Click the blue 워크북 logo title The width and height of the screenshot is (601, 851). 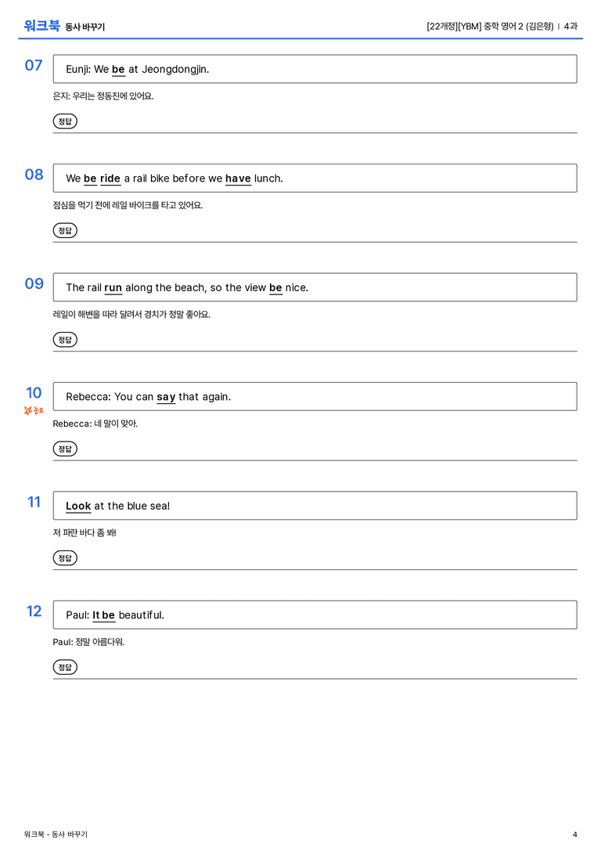41,26
